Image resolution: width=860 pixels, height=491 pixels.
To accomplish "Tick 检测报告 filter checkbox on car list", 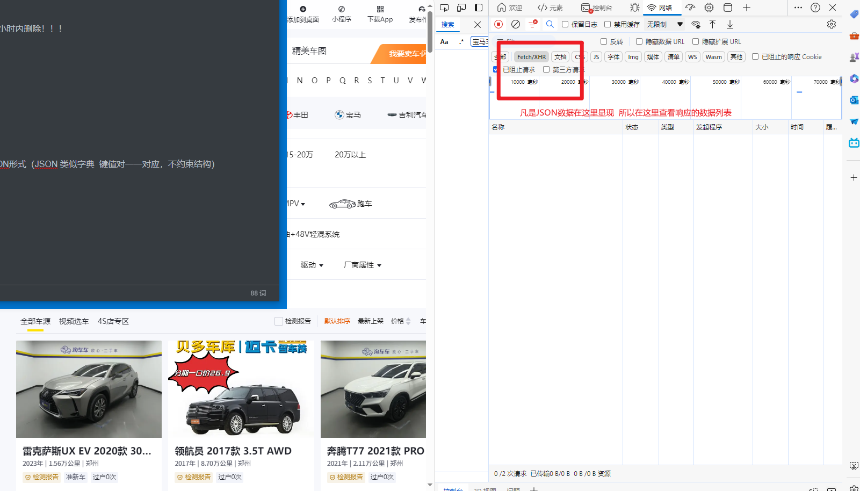I will (279, 321).
